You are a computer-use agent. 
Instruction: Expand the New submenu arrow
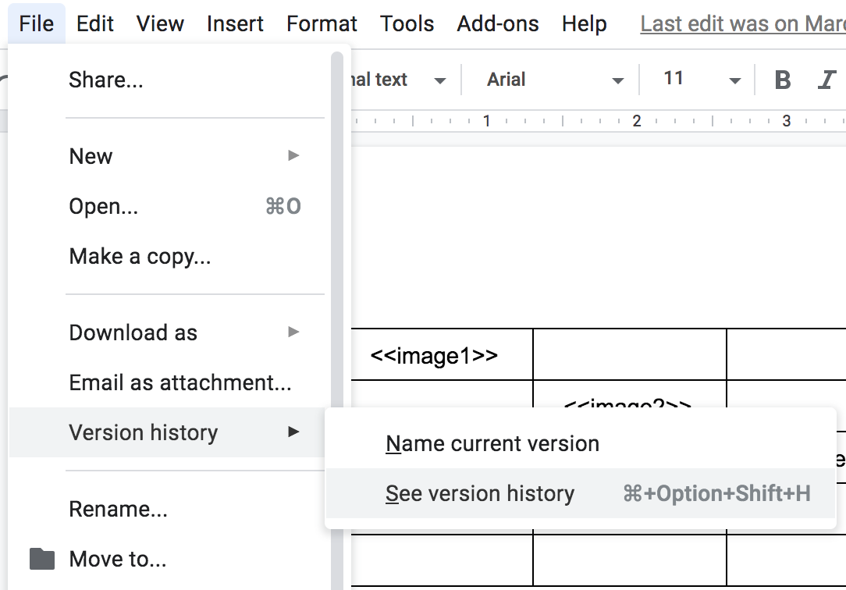(x=293, y=156)
